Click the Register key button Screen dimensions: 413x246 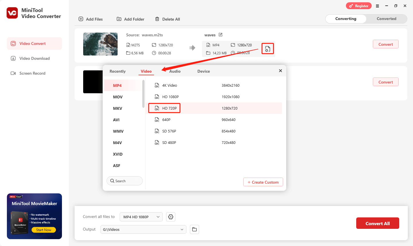tap(359, 6)
